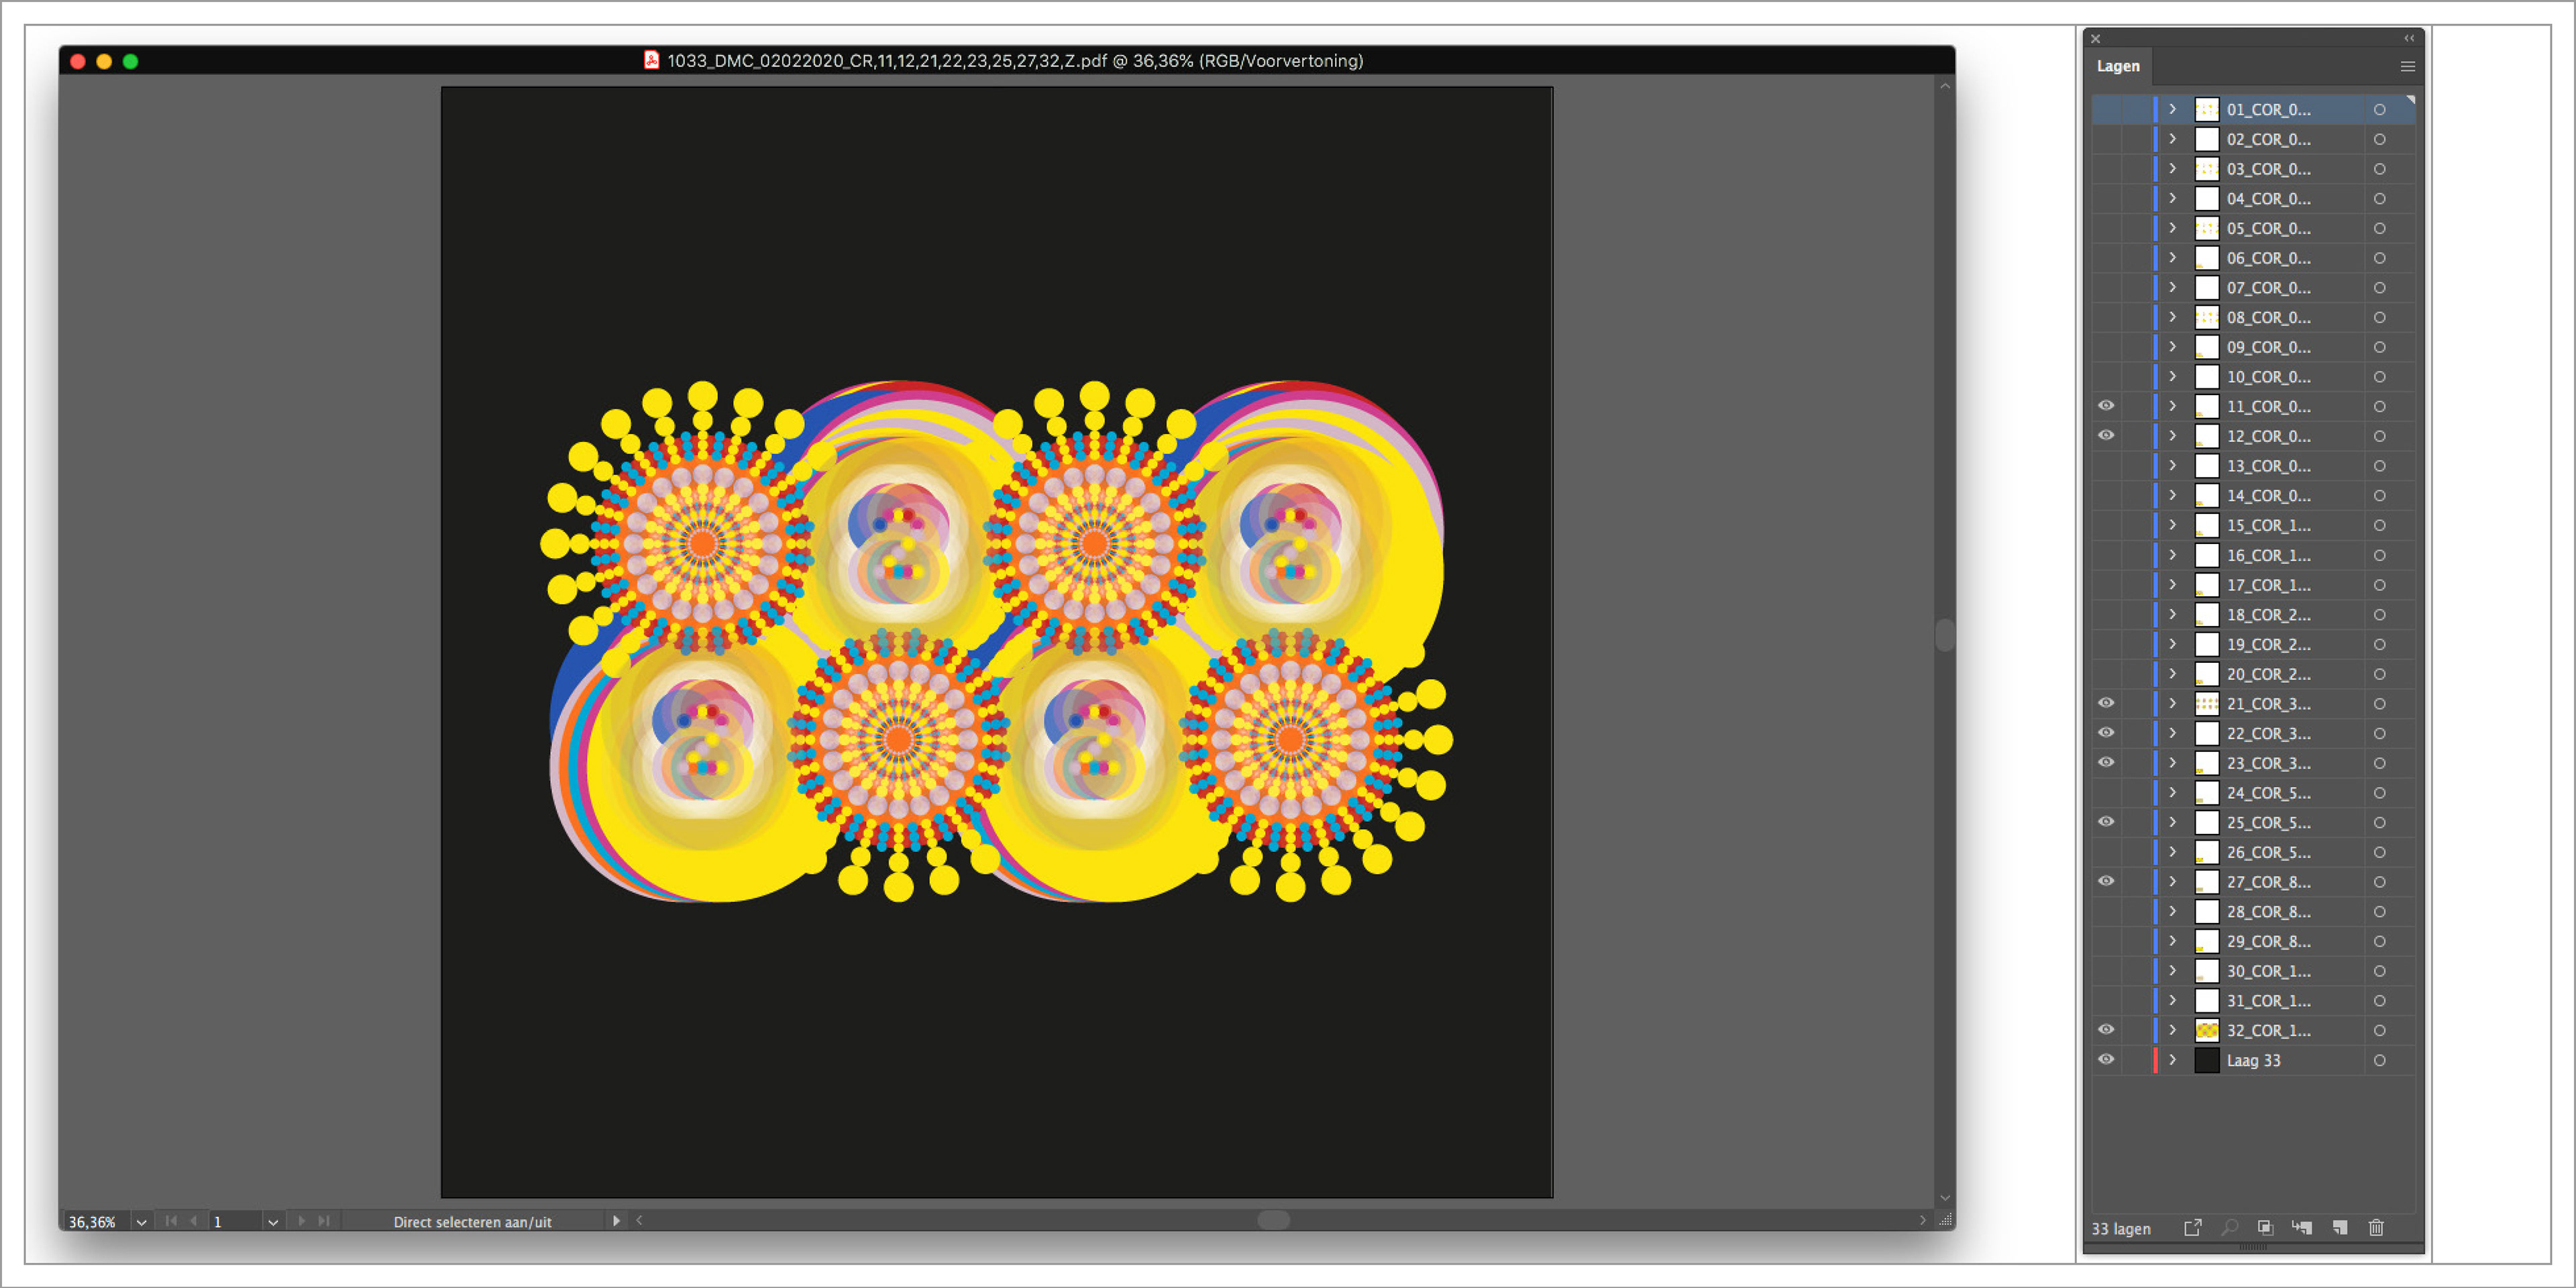The image size is (2576, 1288).
Task: Click target circle of Laag 33
Action: click(x=2379, y=1060)
